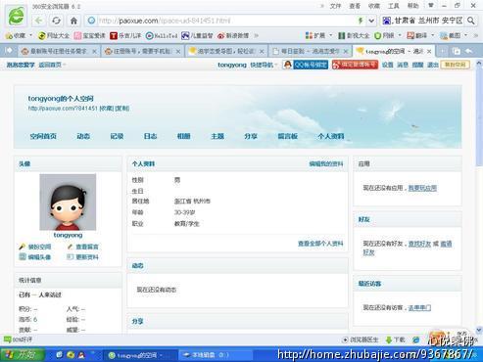
Task: Open 网址大全 bookmark
Action: 54,35
